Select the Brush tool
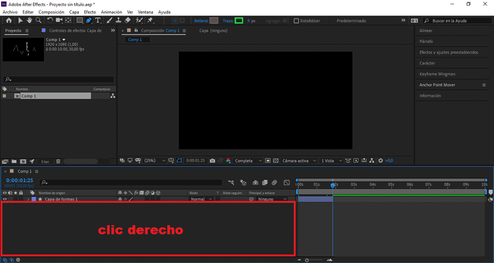 [109, 20]
